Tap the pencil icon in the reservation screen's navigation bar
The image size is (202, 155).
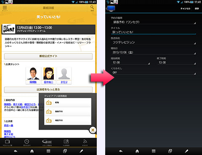pos(186,151)
